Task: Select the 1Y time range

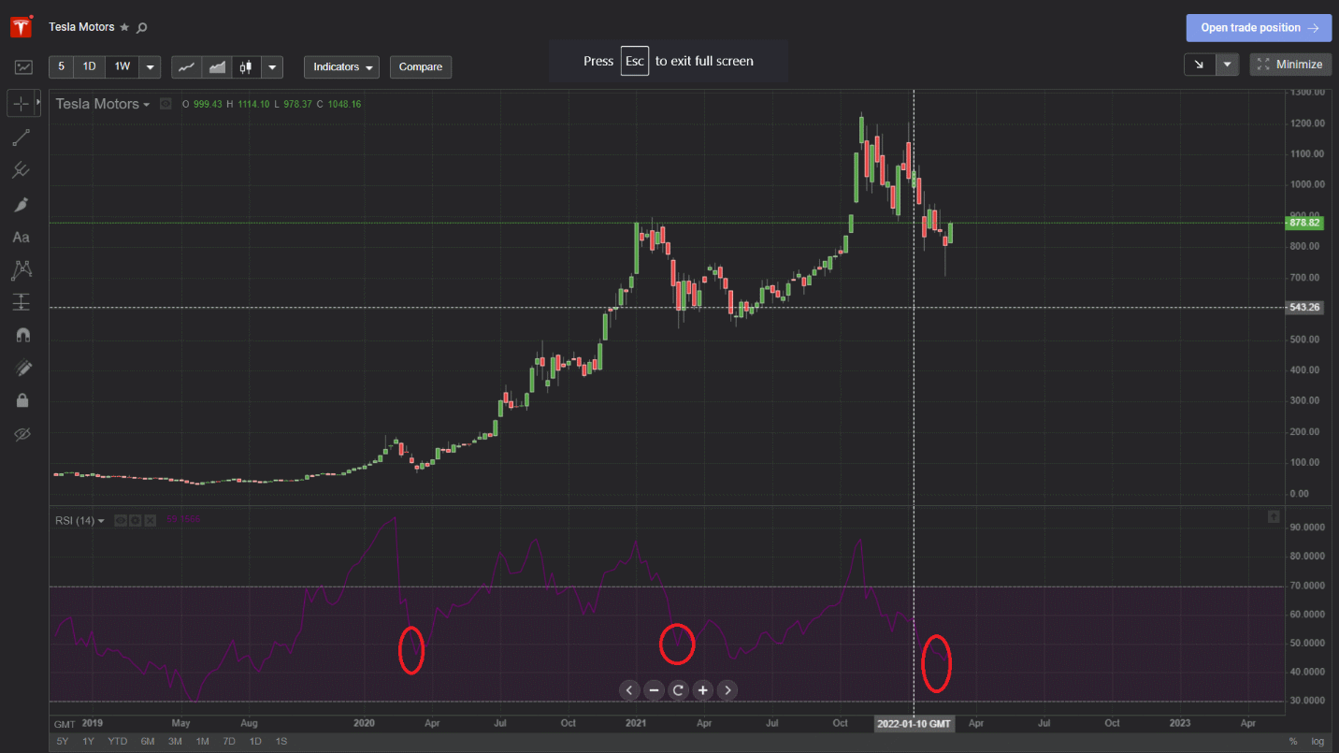Action: [x=89, y=742]
